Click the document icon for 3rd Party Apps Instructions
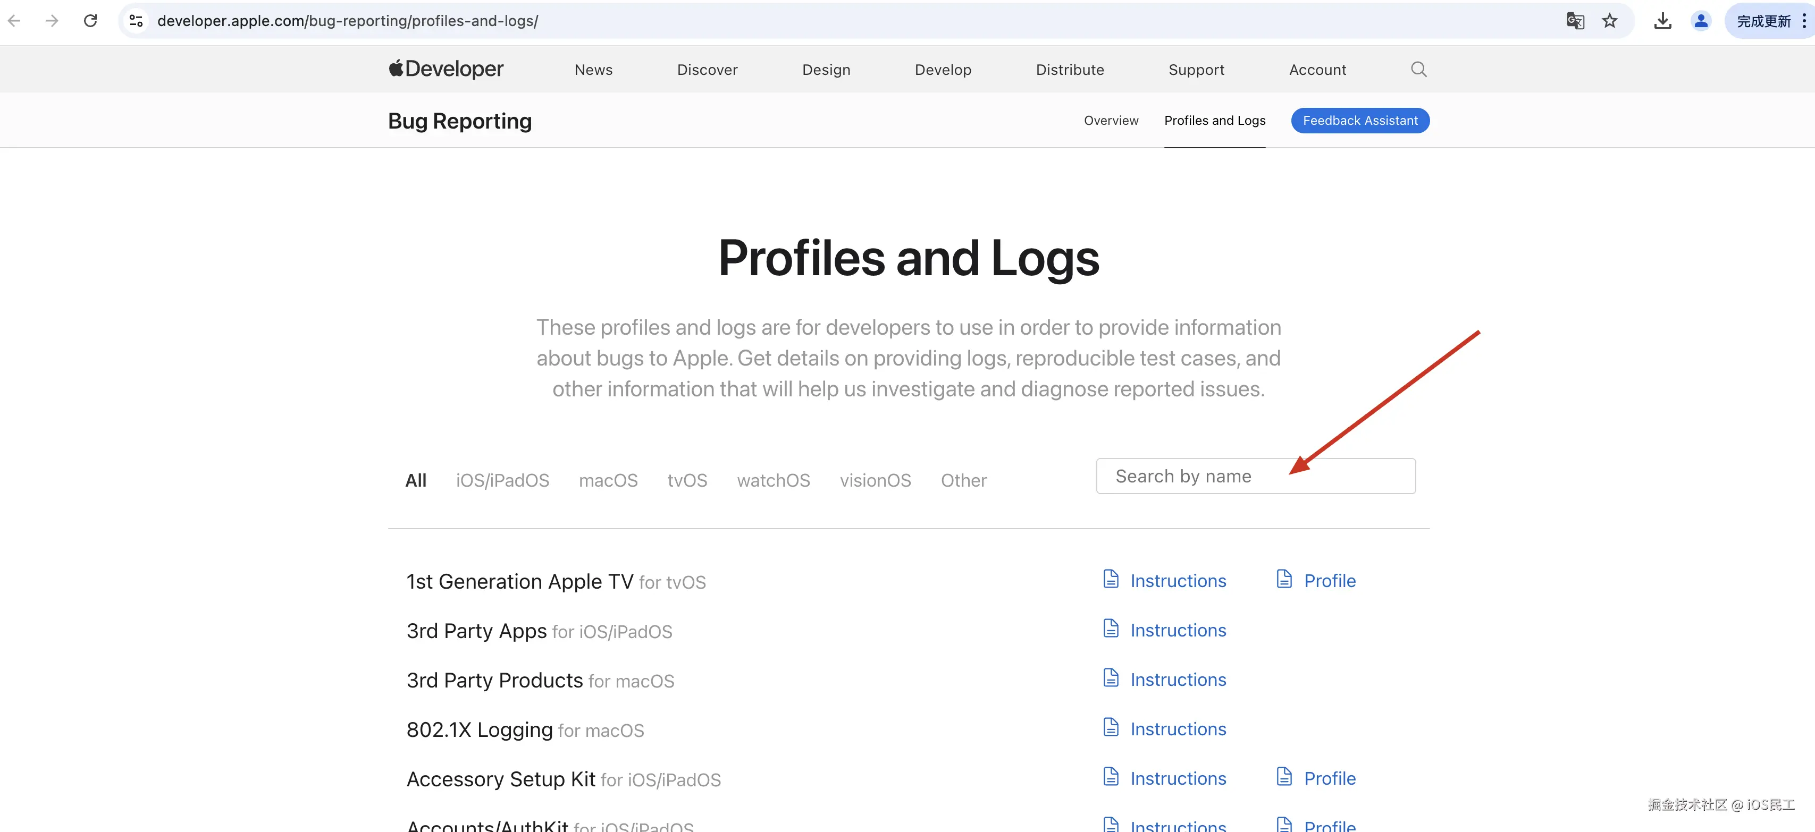The width and height of the screenshot is (1815, 832). pos(1111,629)
